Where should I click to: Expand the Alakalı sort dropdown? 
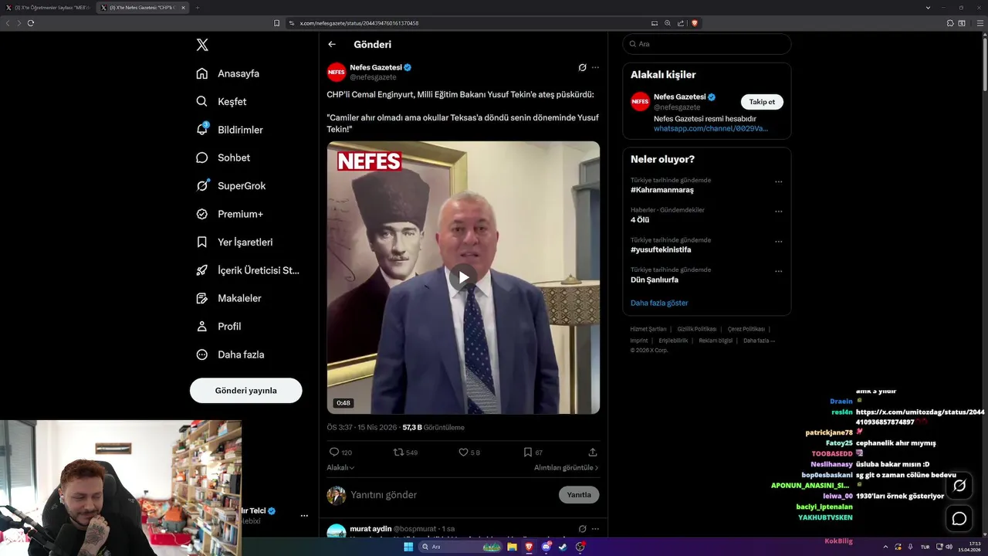(340, 468)
